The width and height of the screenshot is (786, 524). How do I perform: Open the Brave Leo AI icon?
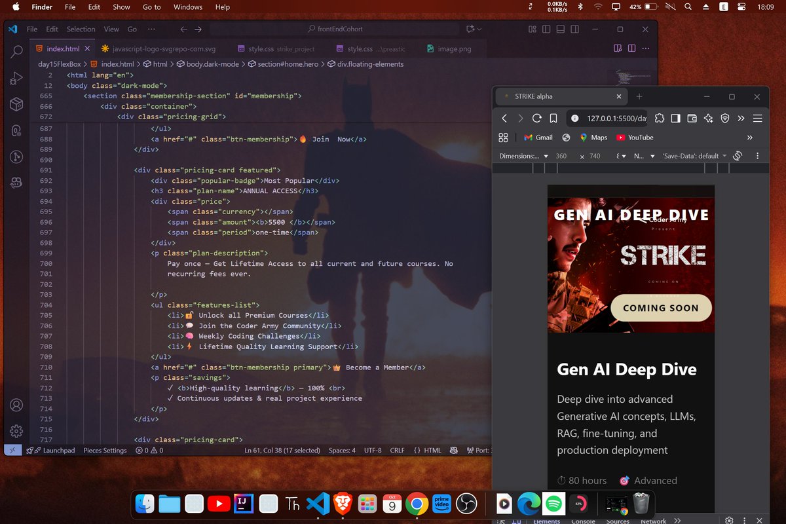coord(708,119)
